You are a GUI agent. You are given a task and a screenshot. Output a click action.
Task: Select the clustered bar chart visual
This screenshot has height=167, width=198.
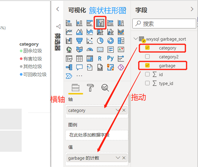click(90, 23)
